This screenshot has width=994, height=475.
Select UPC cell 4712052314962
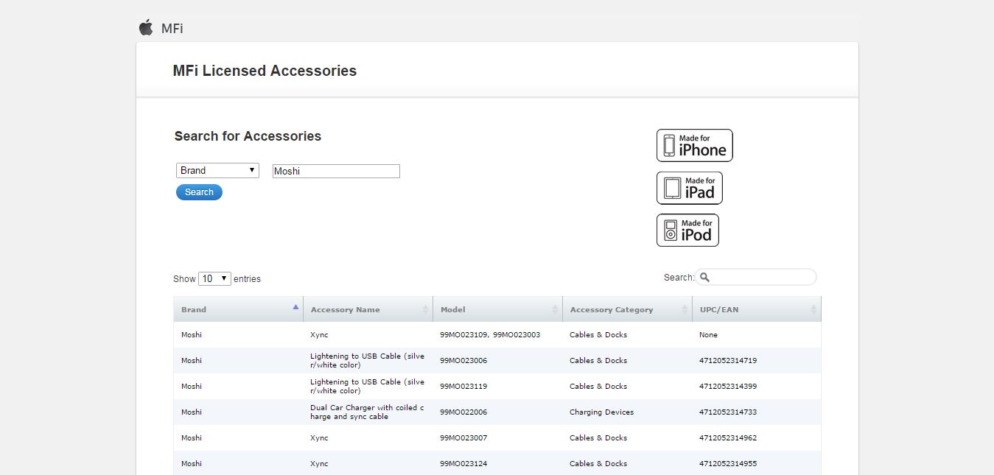728,438
